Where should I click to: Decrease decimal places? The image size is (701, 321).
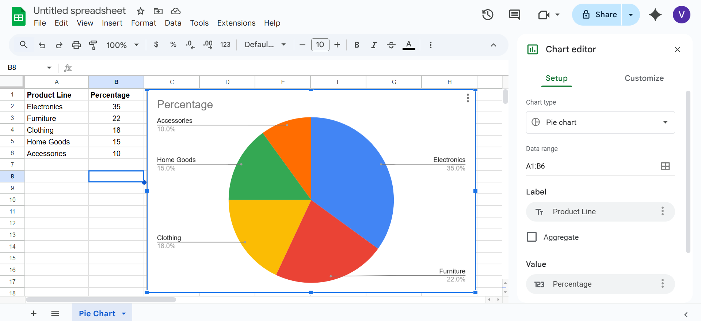(190, 45)
